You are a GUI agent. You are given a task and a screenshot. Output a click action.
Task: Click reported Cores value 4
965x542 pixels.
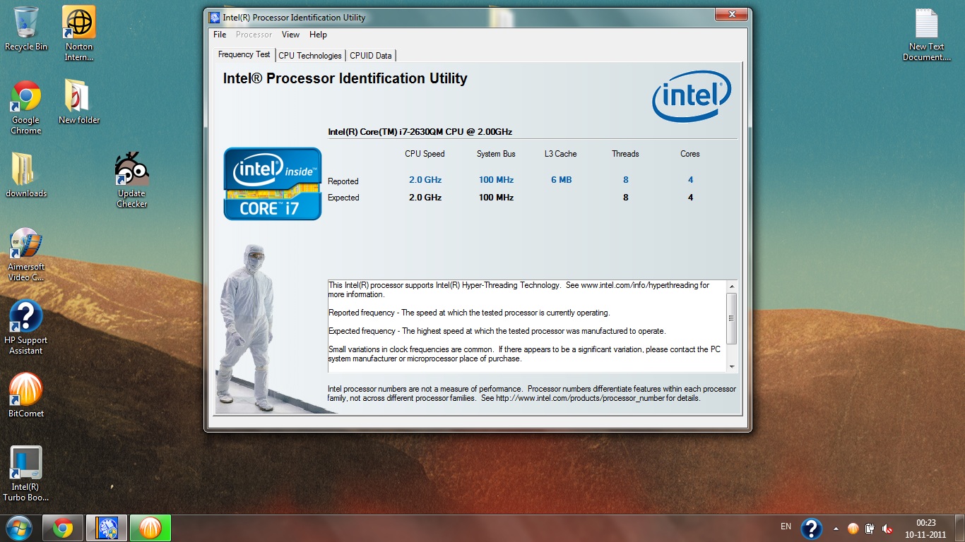click(691, 180)
